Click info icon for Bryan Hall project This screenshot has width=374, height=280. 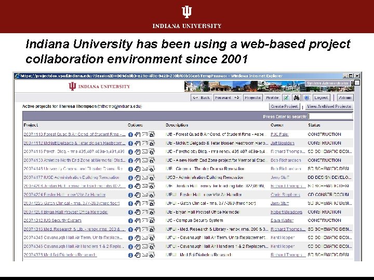click(x=130, y=212)
